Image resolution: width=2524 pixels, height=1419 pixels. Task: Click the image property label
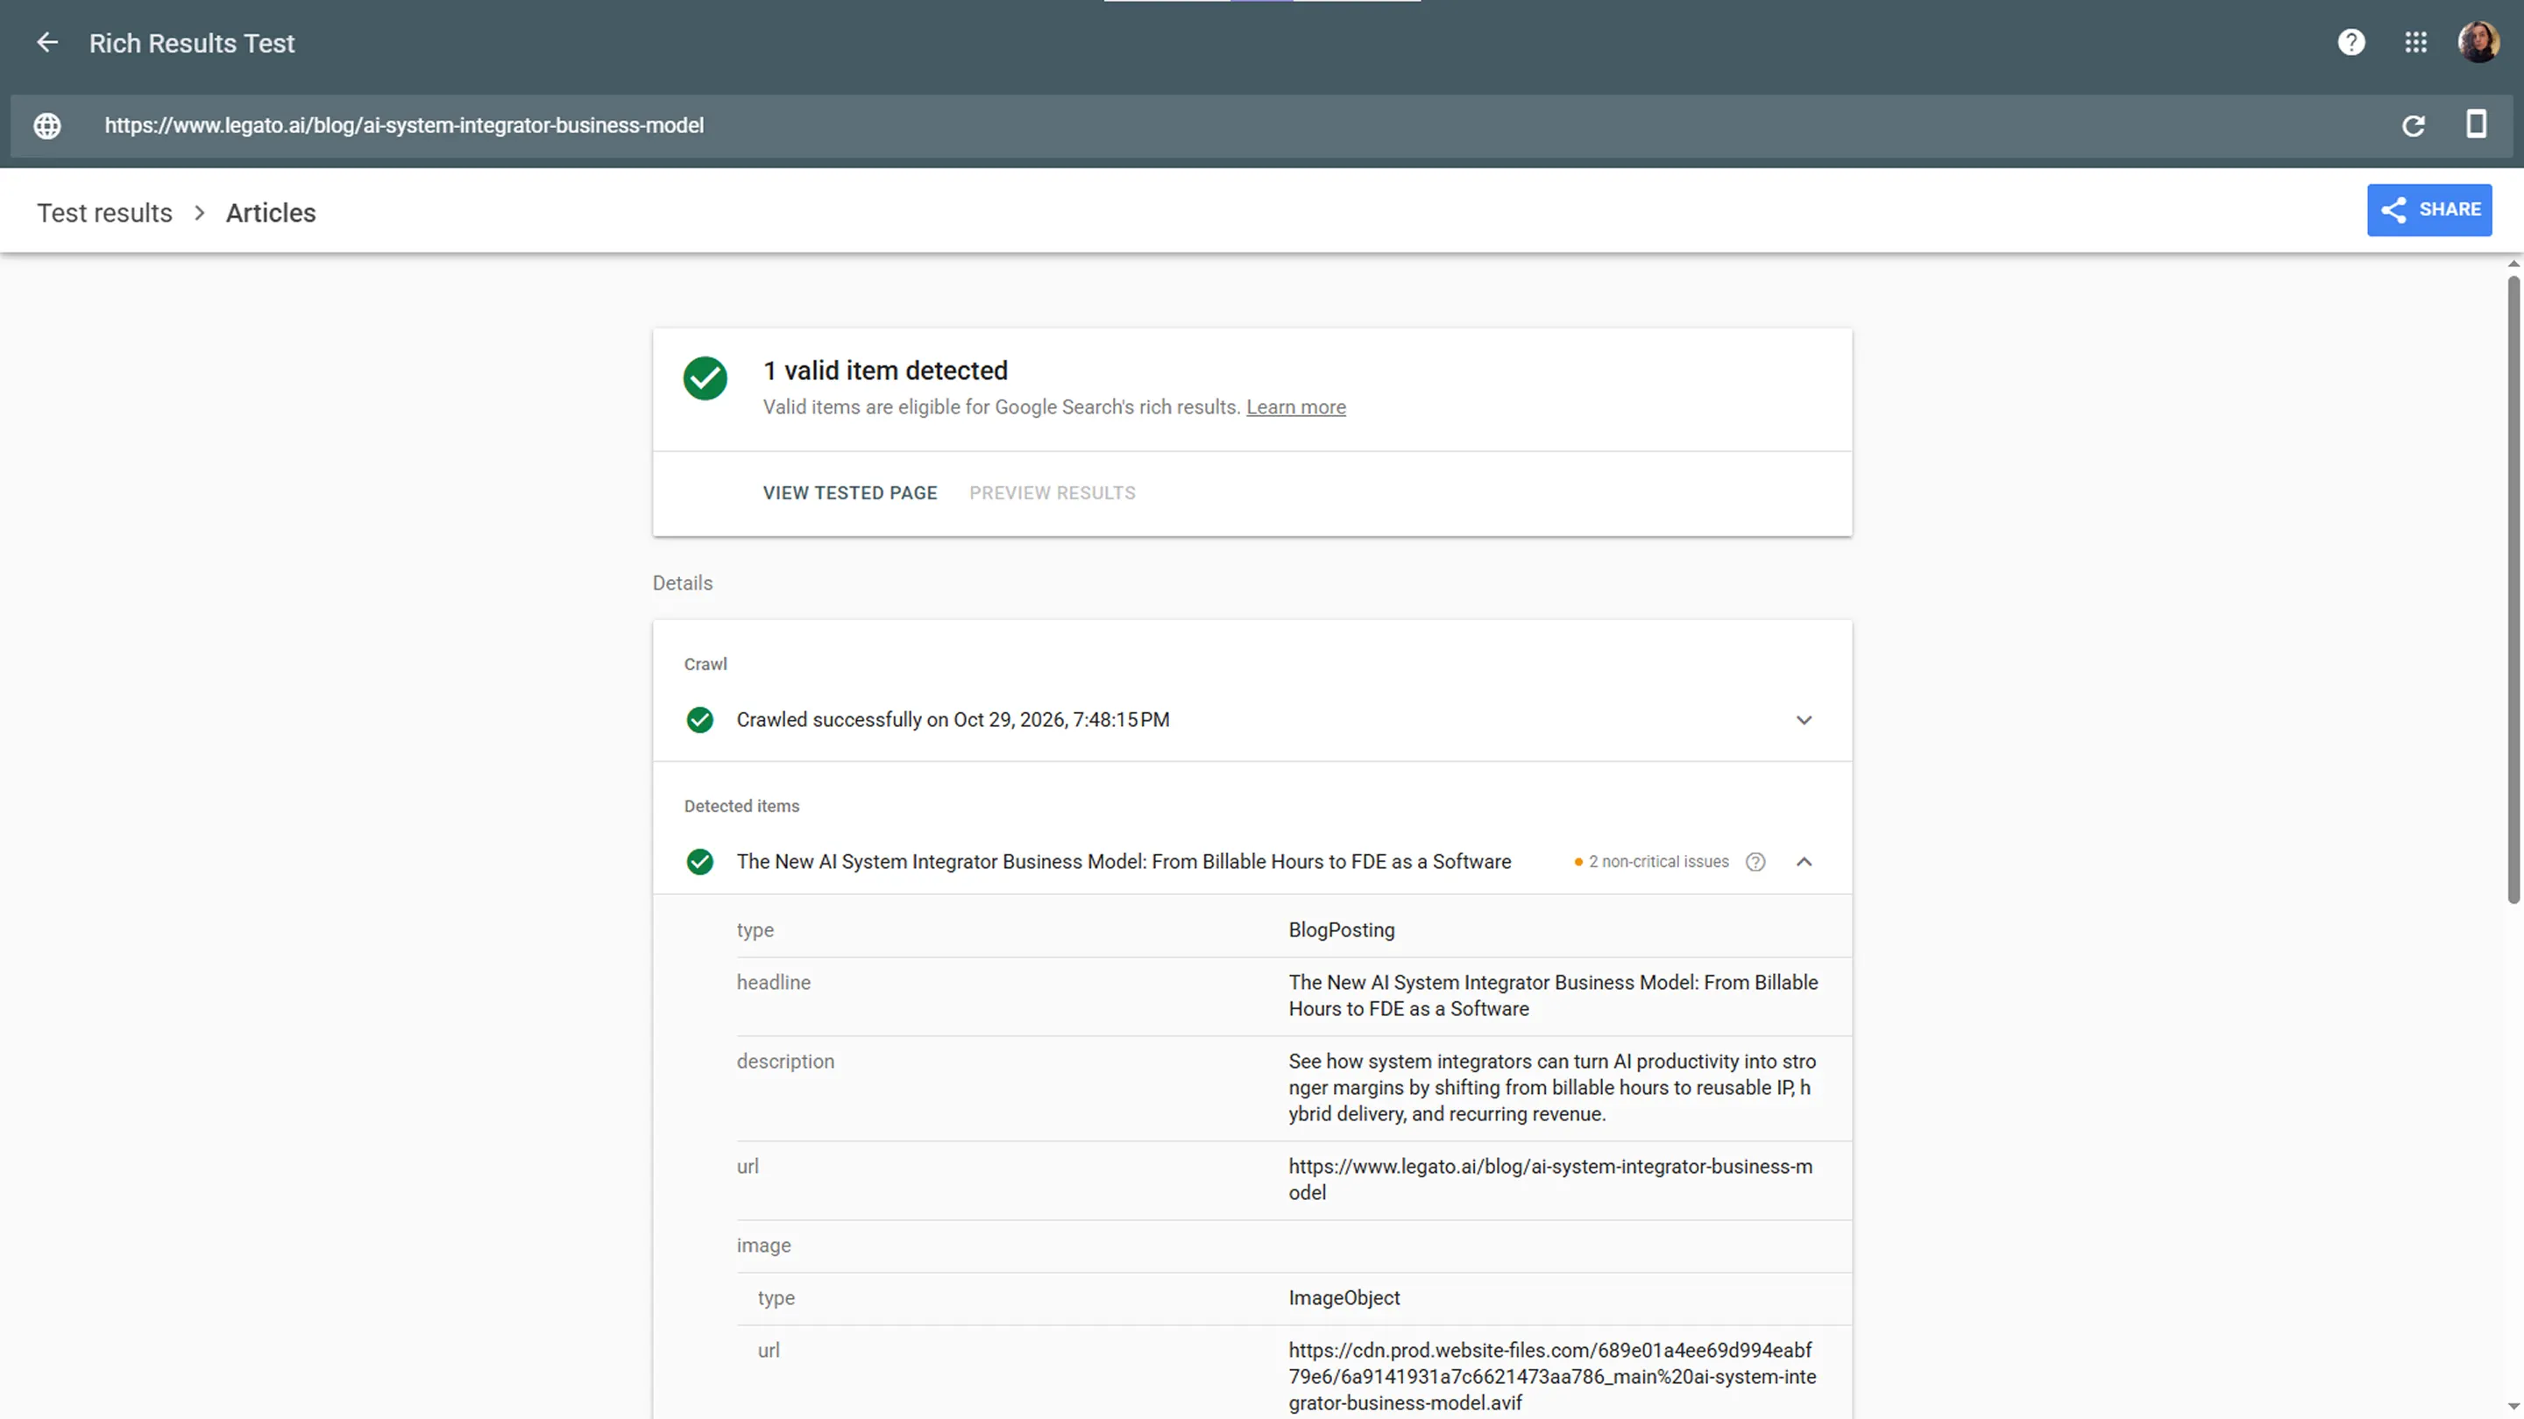[x=763, y=1246]
